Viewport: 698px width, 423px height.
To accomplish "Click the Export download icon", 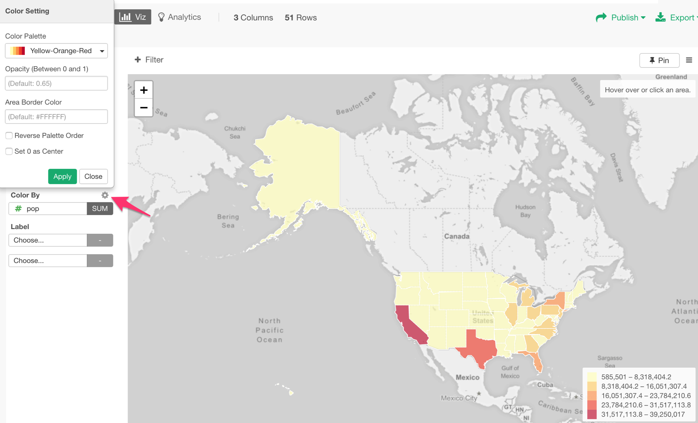I will (660, 17).
